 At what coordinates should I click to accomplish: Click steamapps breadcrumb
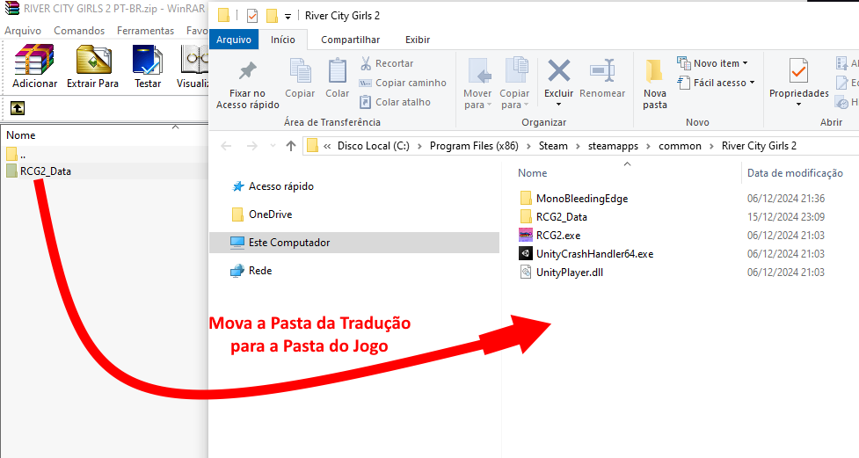[613, 146]
